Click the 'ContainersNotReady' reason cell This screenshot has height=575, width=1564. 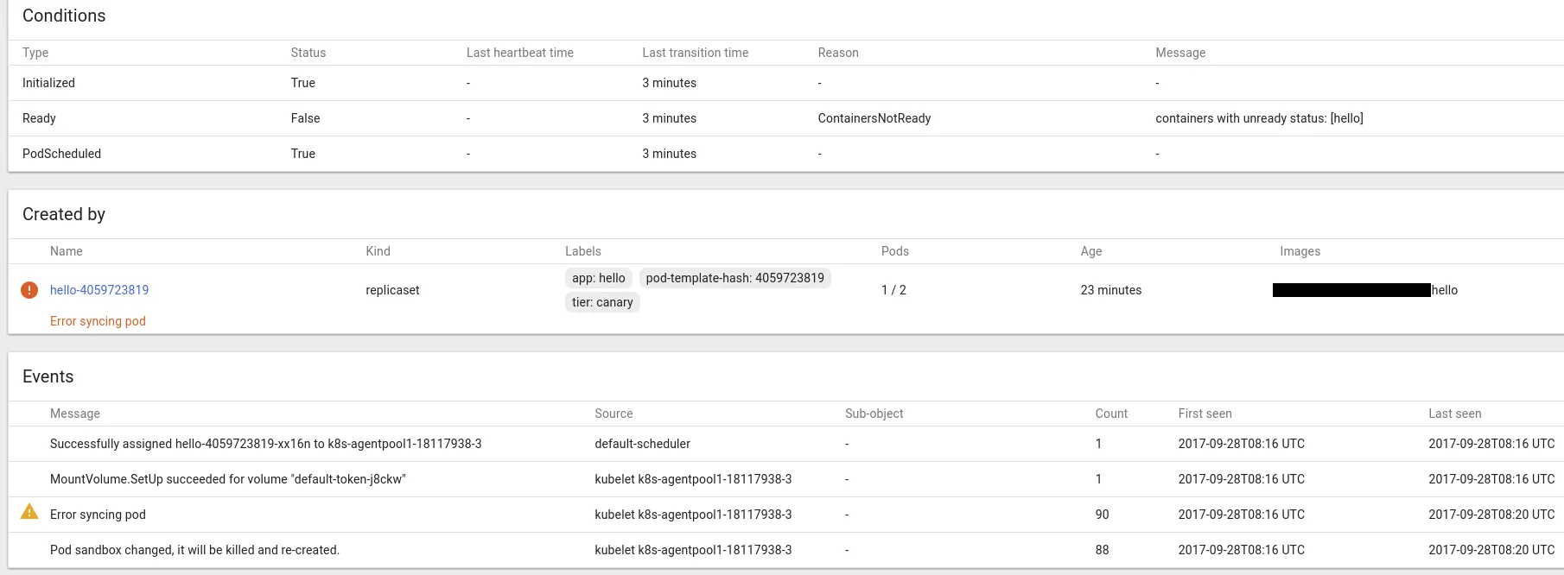[874, 118]
